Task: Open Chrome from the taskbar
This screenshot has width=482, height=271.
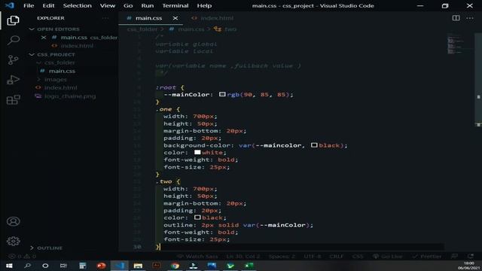Action: pos(175,266)
